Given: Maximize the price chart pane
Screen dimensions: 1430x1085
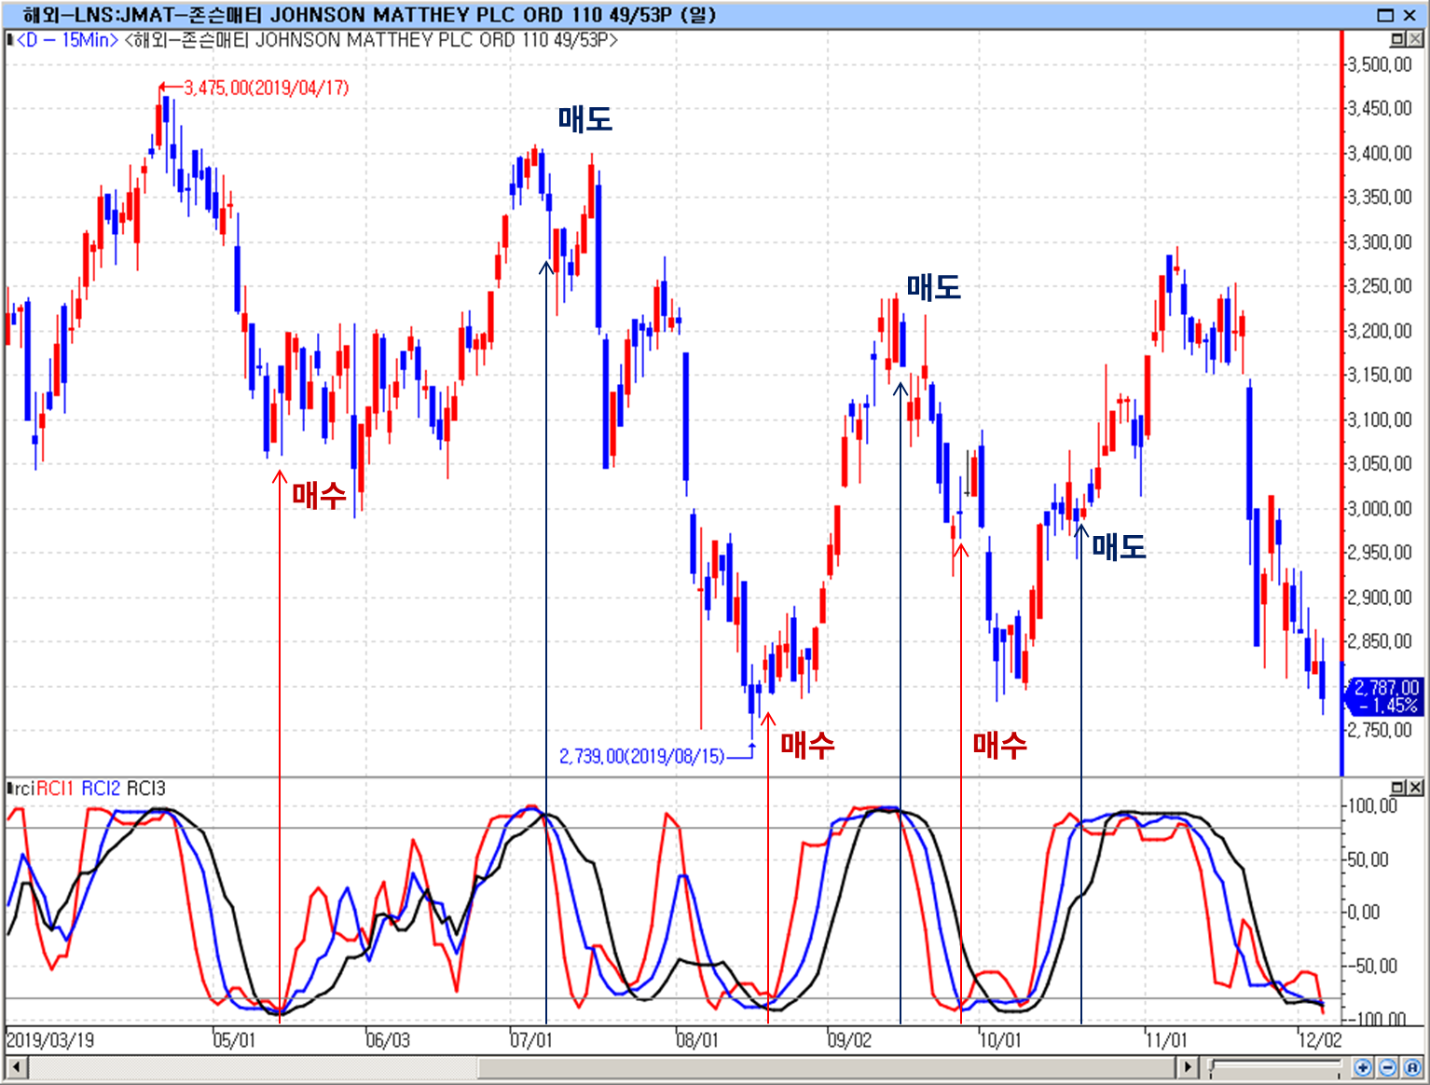Looking at the screenshot, I should pos(1397,39).
